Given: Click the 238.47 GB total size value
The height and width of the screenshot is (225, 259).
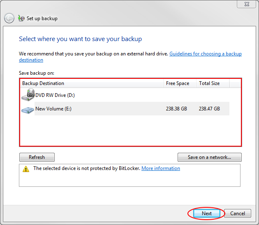Looking at the screenshot, I should pos(209,109).
